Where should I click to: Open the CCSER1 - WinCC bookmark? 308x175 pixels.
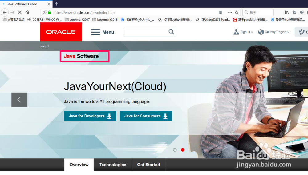coord(44,20)
